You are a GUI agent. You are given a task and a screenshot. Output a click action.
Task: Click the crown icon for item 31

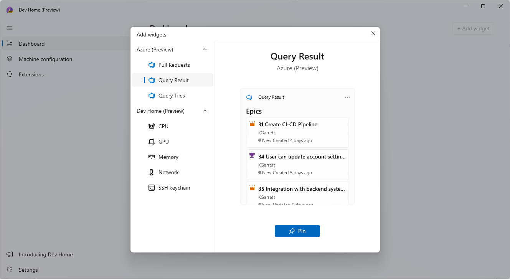coord(252,124)
